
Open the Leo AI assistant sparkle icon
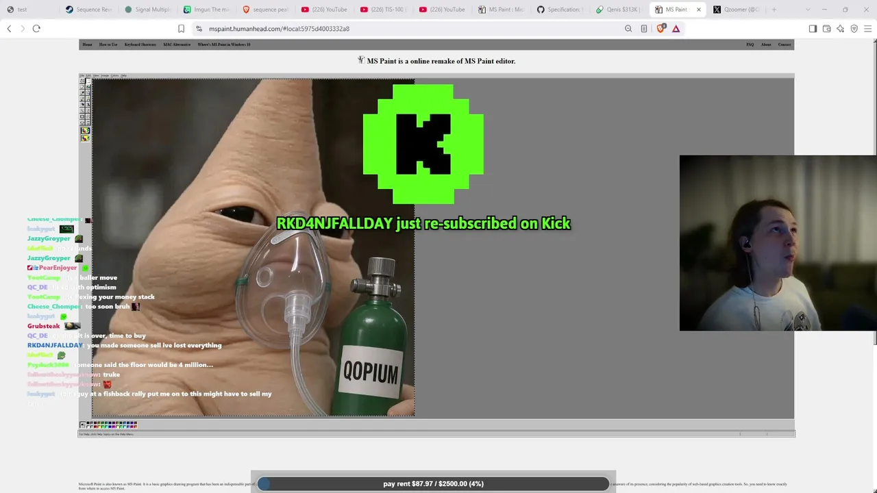click(841, 29)
